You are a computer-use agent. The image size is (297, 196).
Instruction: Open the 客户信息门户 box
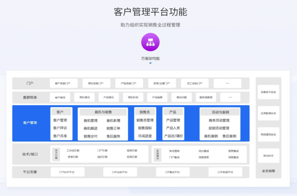pyautogui.click(x=63, y=83)
